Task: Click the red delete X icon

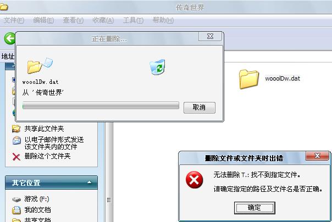Action: [16, 157]
